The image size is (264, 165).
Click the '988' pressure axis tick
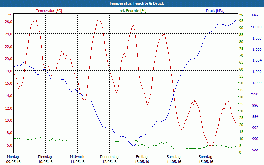coord(255,150)
